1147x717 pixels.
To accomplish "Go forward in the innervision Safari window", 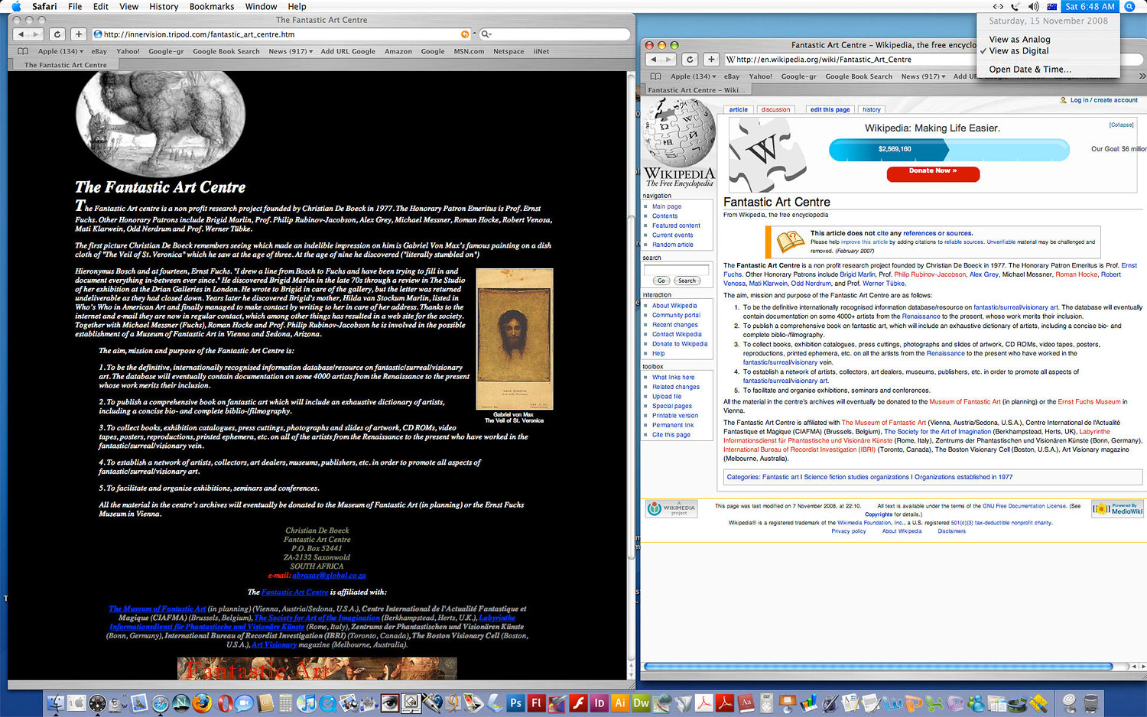I will tap(37, 34).
